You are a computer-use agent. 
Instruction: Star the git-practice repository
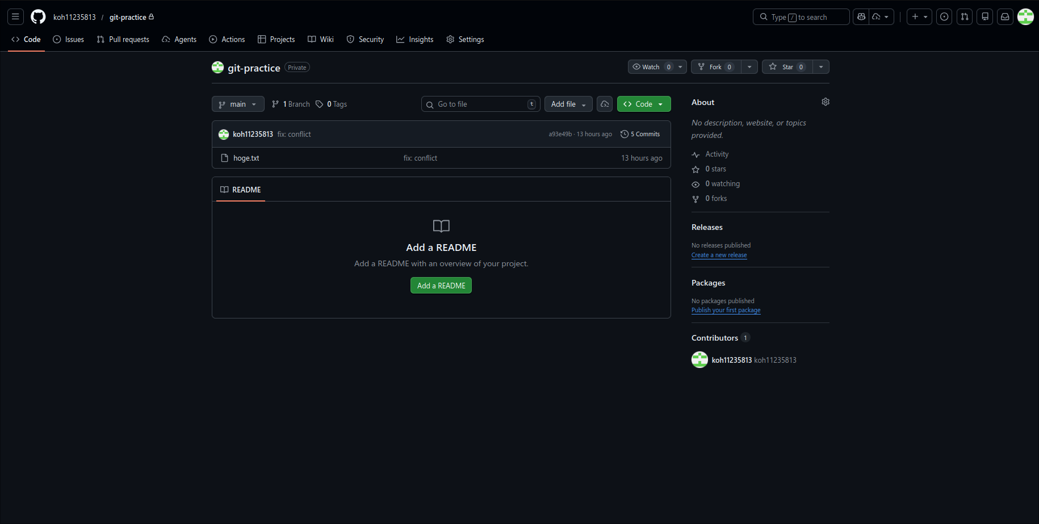tap(787, 67)
